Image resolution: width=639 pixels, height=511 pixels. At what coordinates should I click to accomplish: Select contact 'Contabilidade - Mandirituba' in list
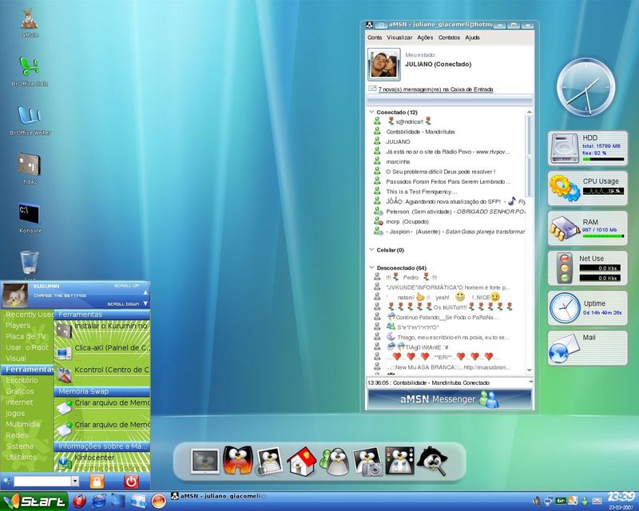click(420, 132)
